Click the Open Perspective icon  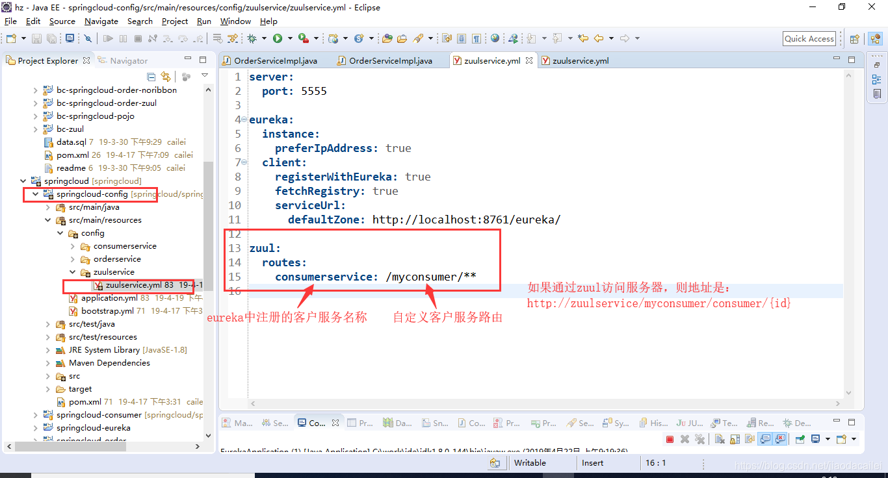[x=855, y=38]
